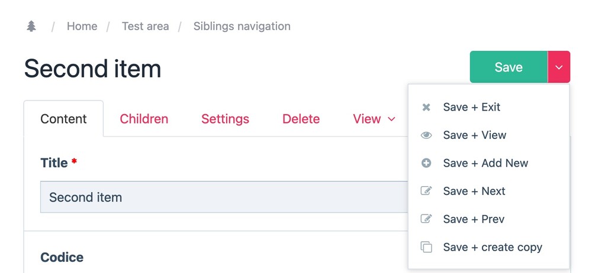Switch to the Children tab
592x273 pixels.
144,119
